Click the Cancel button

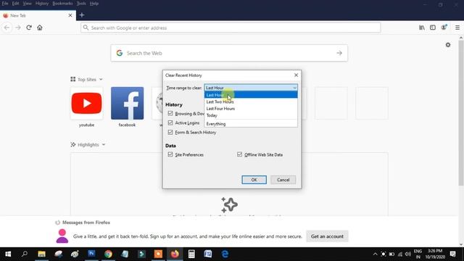tap(283, 180)
